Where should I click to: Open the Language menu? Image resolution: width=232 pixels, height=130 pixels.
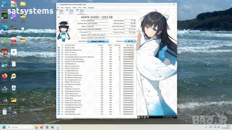(91, 8)
